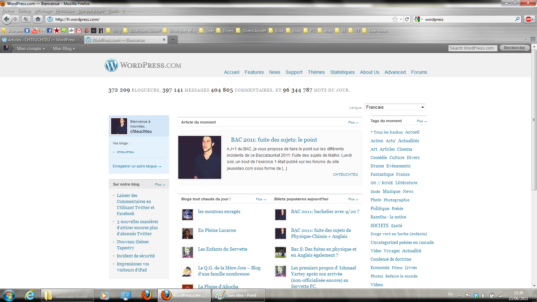Image resolution: width=537 pixels, height=302 pixels.
Task: Bookmark this page with the star icon
Action: (x=395, y=19)
